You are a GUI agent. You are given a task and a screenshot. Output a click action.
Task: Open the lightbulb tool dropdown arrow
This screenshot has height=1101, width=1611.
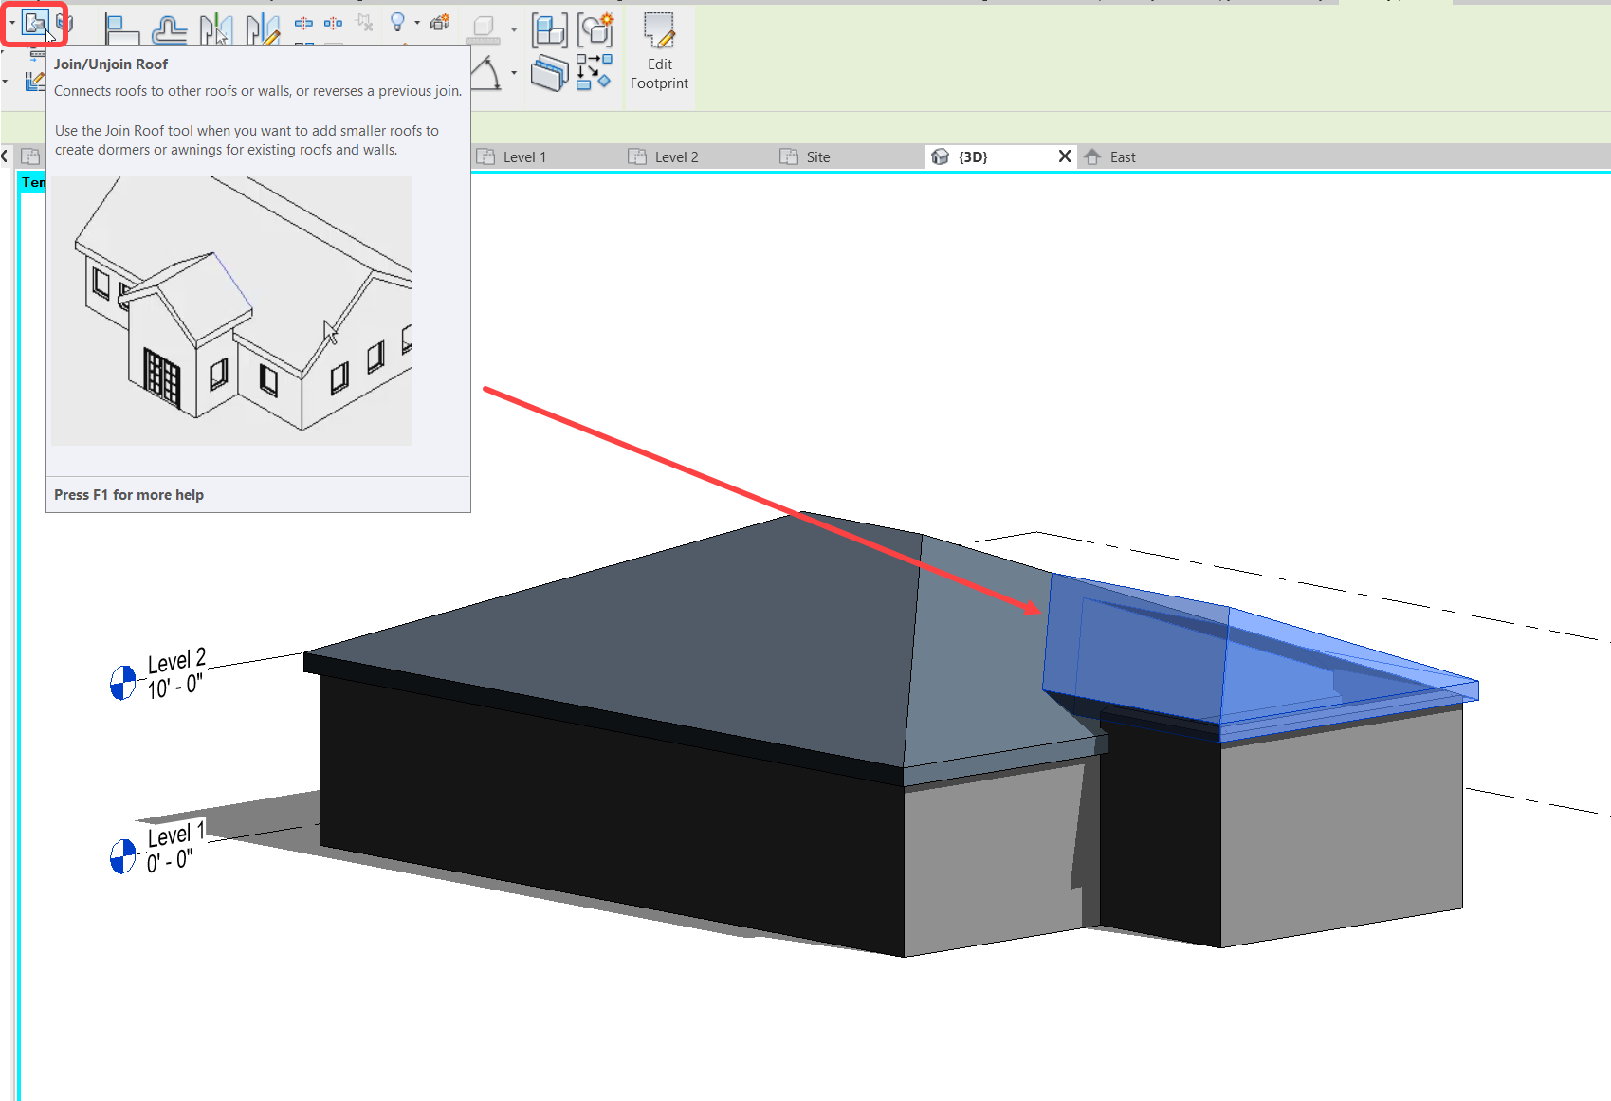click(417, 23)
